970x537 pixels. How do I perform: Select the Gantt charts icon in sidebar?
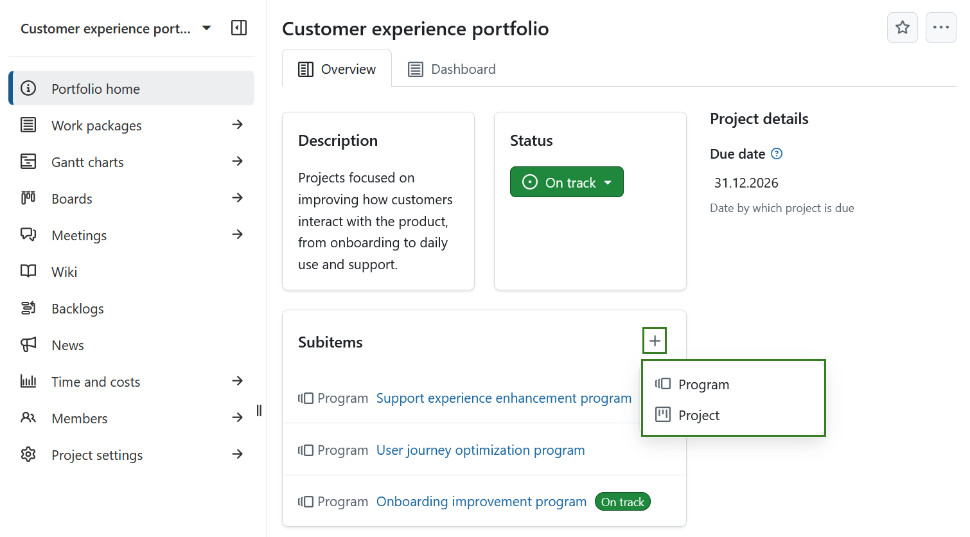coord(28,162)
